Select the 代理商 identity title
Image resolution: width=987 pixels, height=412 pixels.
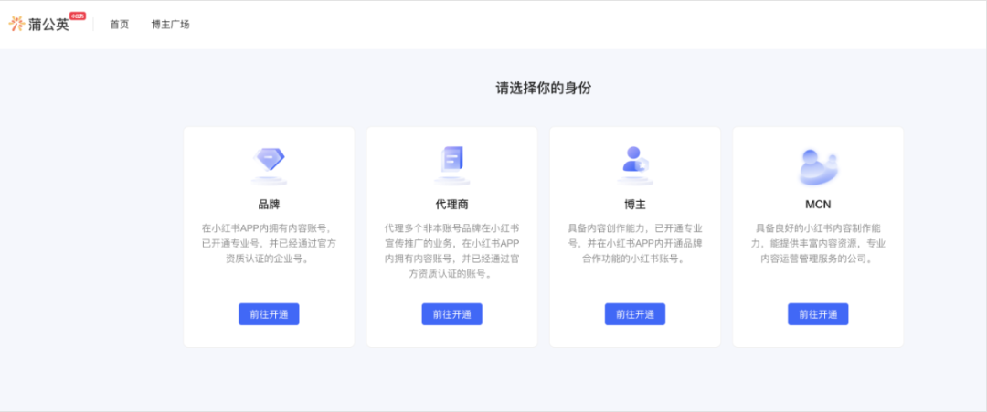coord(451,204)
